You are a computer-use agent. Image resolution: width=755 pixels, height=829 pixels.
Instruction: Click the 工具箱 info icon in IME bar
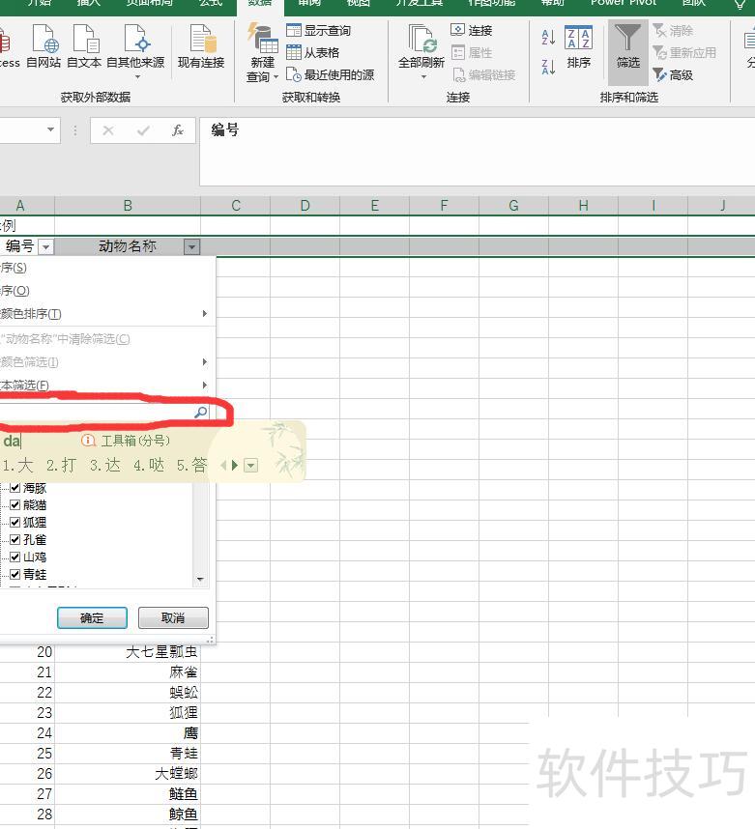88,441
